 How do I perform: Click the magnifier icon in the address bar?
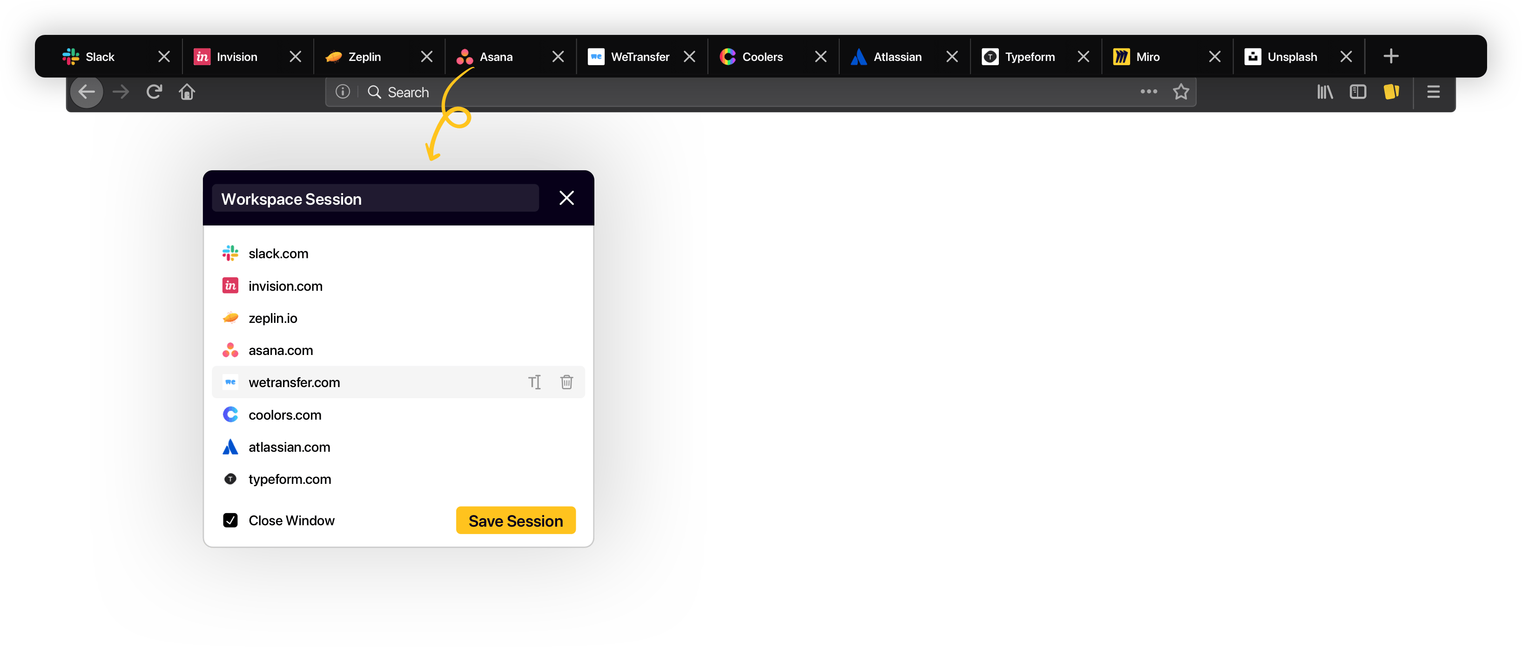click(x=375, y=92)
